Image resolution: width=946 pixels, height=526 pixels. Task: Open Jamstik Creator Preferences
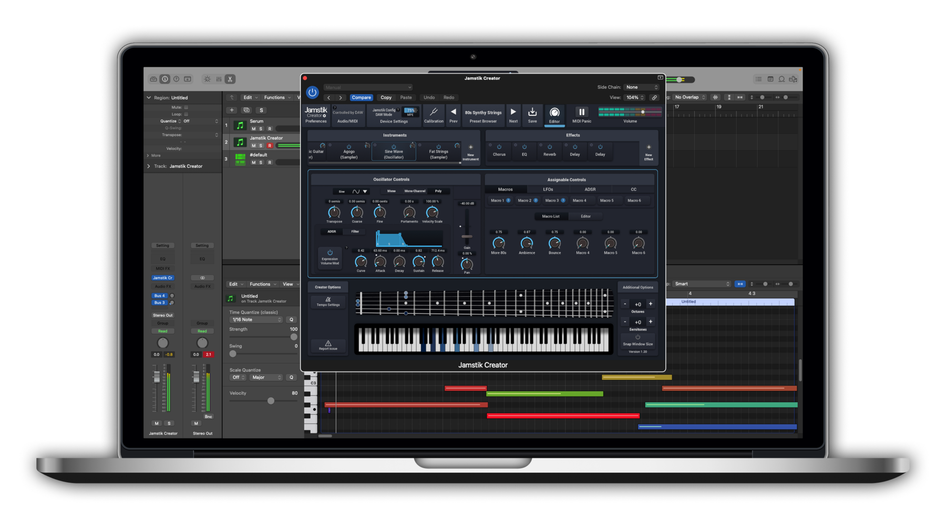(316, 115)
